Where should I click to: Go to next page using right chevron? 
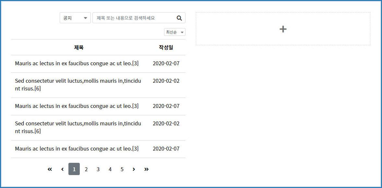tap(134, 169)
